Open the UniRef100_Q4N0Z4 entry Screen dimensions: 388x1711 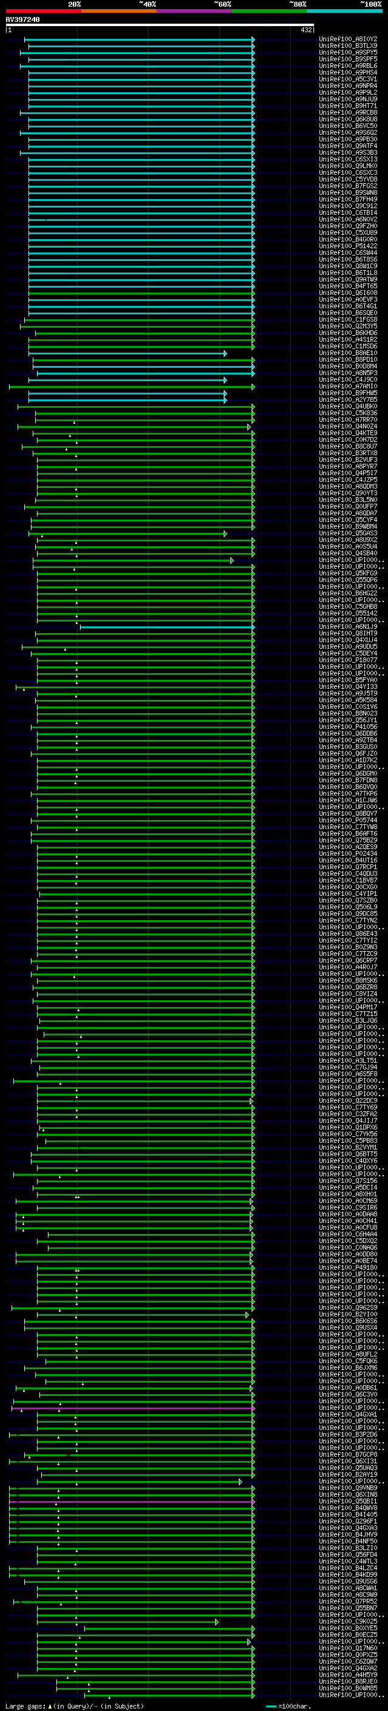coord(348,427)
